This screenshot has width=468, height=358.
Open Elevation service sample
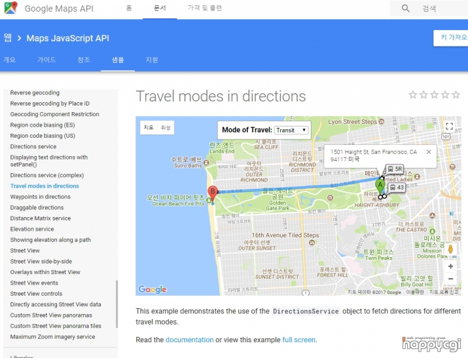(32, 229)
